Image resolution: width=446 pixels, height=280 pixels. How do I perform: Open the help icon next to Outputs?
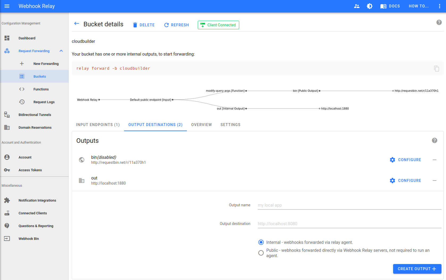point(434,140)
